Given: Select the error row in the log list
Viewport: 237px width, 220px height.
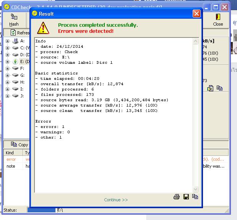Looking at the screenshot, I should [x=11, y=159].
